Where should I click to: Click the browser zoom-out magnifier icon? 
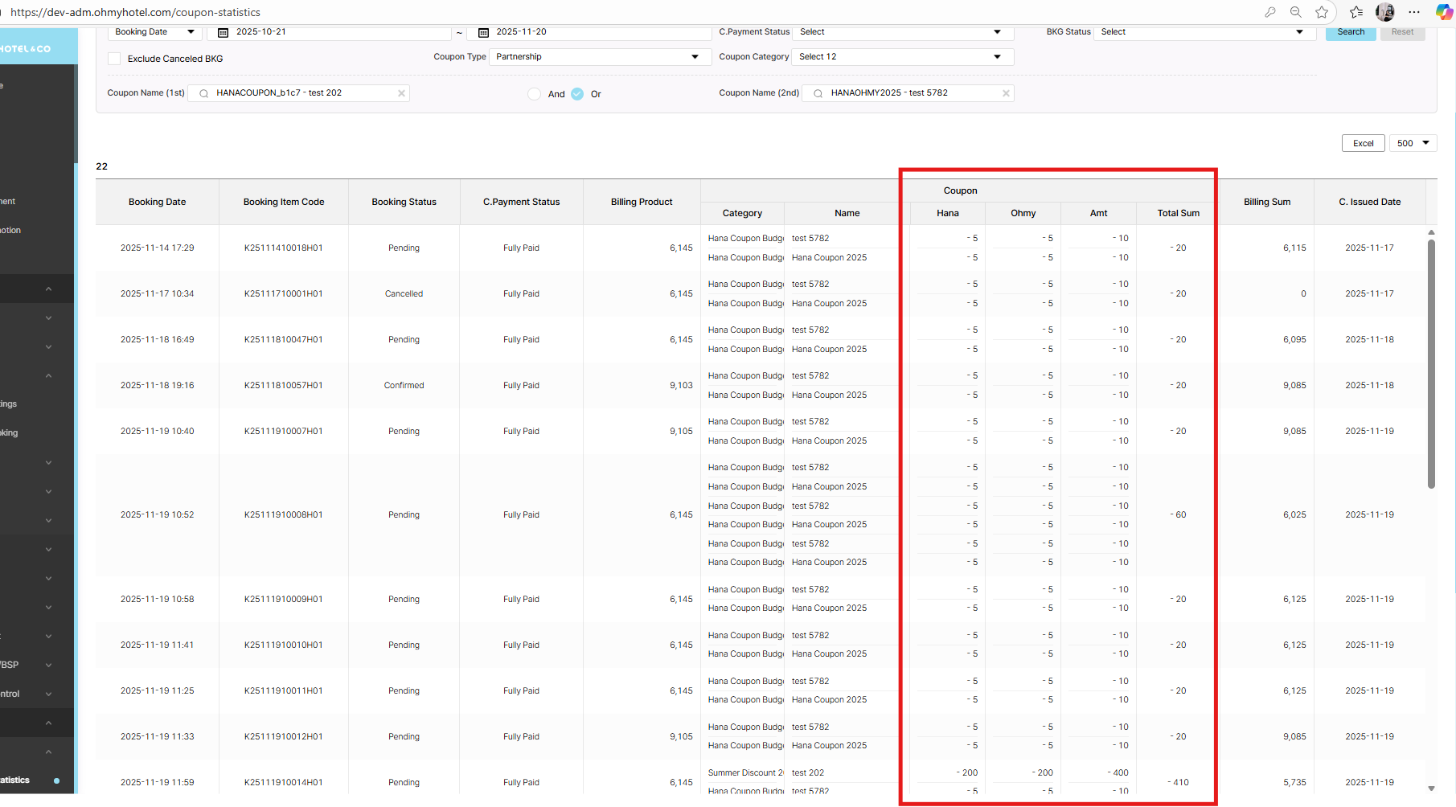coord(1296,12)
